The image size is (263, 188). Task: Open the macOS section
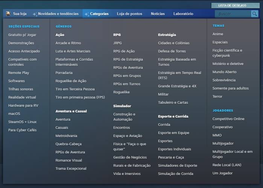14,114
